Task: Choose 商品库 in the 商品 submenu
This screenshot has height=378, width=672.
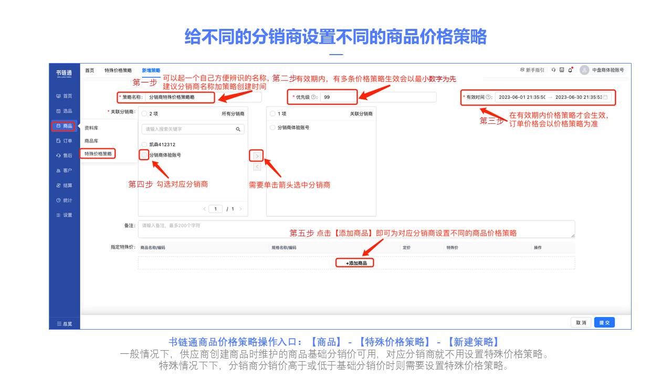Action: click(91, 141)
